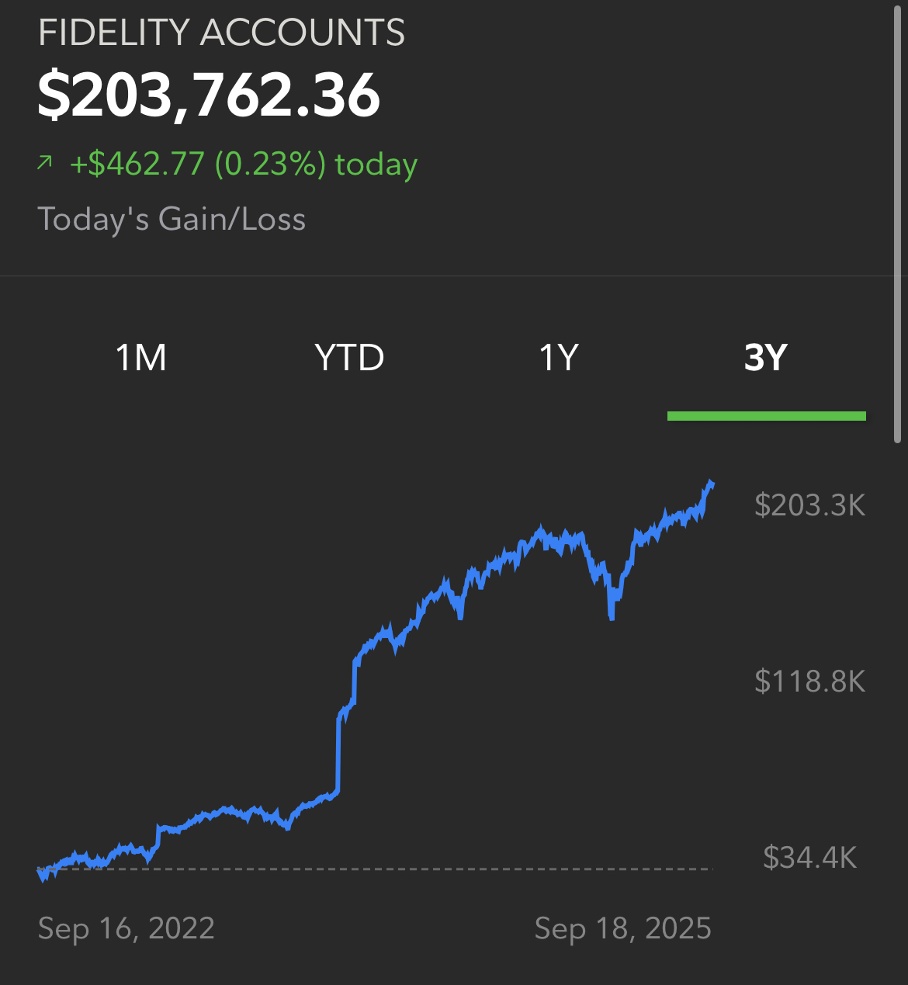This screenshot has height=985, width=908.
Task: Tap the Sep 16, 2022 start date
Action: pos(126,928)
